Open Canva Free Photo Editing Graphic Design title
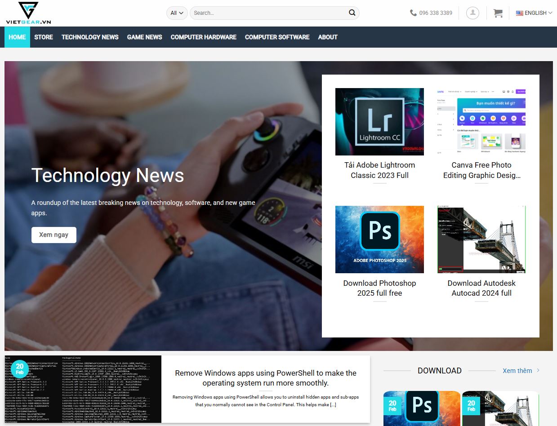This screenshot has height=426, width=557. click(x=481, y=170)
